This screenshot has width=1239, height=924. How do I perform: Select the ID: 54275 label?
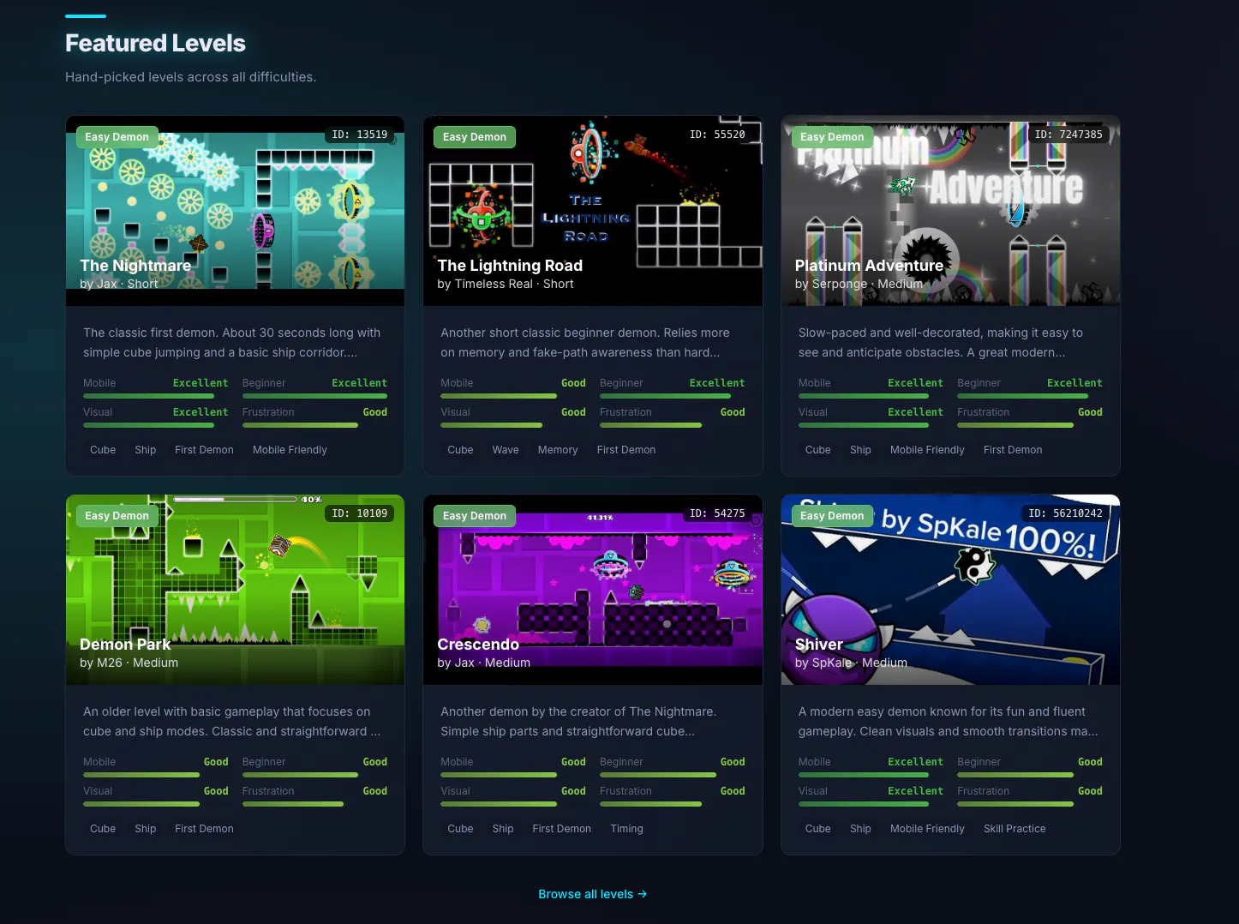coord(717,513)
